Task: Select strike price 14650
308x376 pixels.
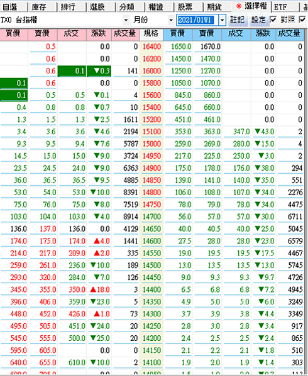Action: pos(151,229)
